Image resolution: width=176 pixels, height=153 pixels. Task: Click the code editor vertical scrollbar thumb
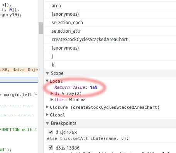click(41, 28)
